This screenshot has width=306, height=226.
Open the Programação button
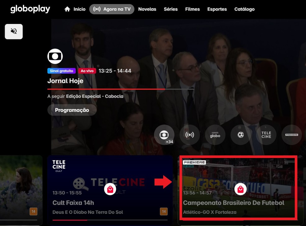coord(72,110)
